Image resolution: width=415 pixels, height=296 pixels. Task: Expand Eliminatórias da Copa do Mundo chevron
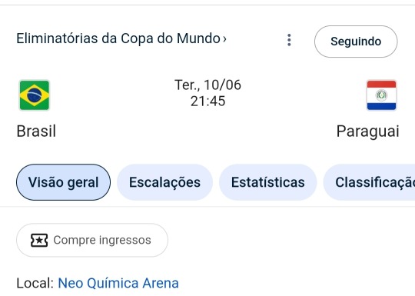(x=224, y=39)
